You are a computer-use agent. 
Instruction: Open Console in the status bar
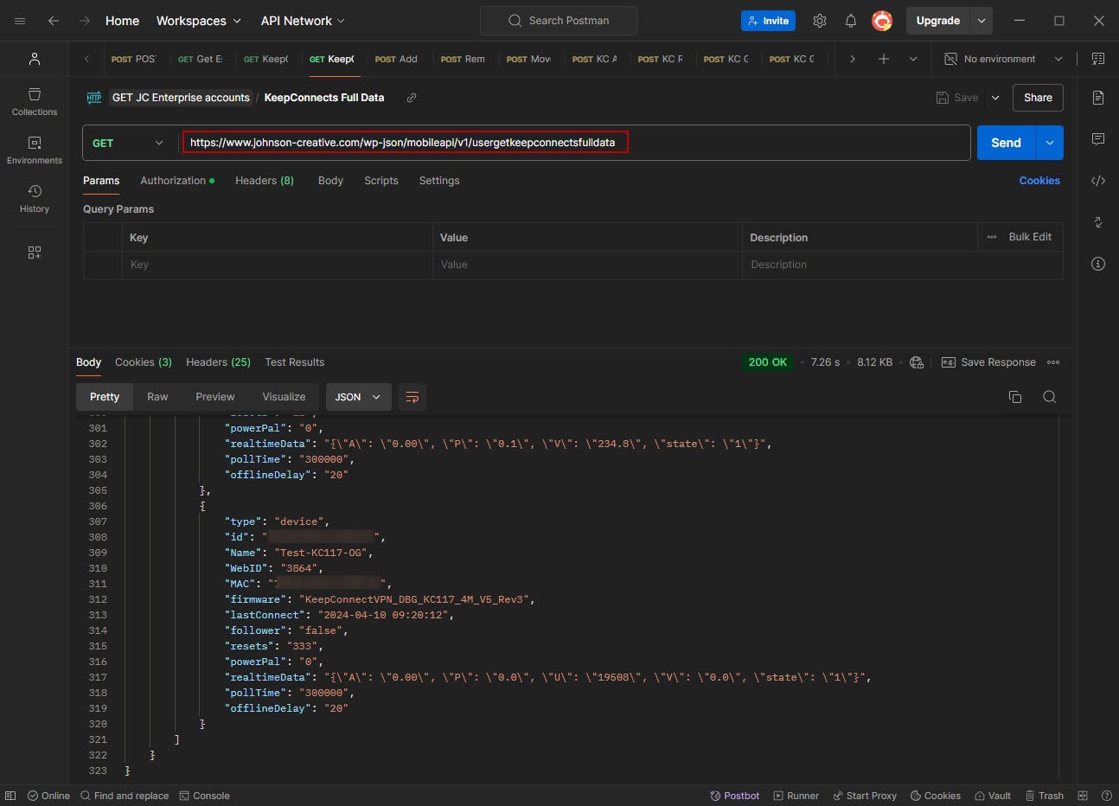click(x=204, y=796)
